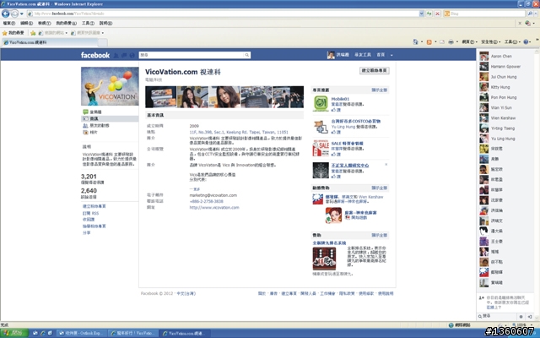Viewport: 540px width, 338px height.
Task: Open photos item in left sidebar
Action: [x=90, y=132]
